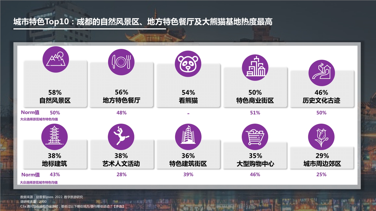Select the shopping cart icon for 大型购物中心
This screenshot has height=211, width=376.
(255, 137)
